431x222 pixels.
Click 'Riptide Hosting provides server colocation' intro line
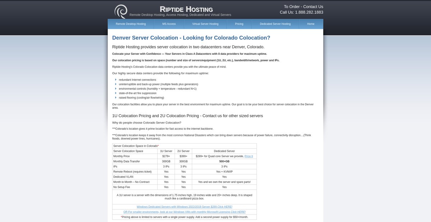click(x=188, y=47)
